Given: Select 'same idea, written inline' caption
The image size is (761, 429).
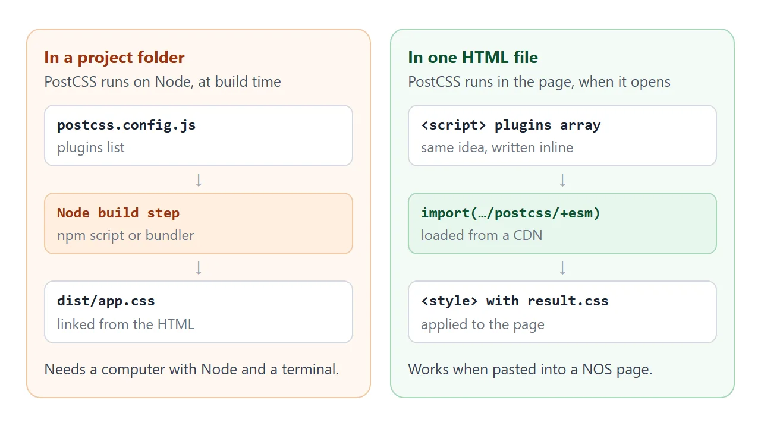Looking at the screenshot, I should (497, 147).
